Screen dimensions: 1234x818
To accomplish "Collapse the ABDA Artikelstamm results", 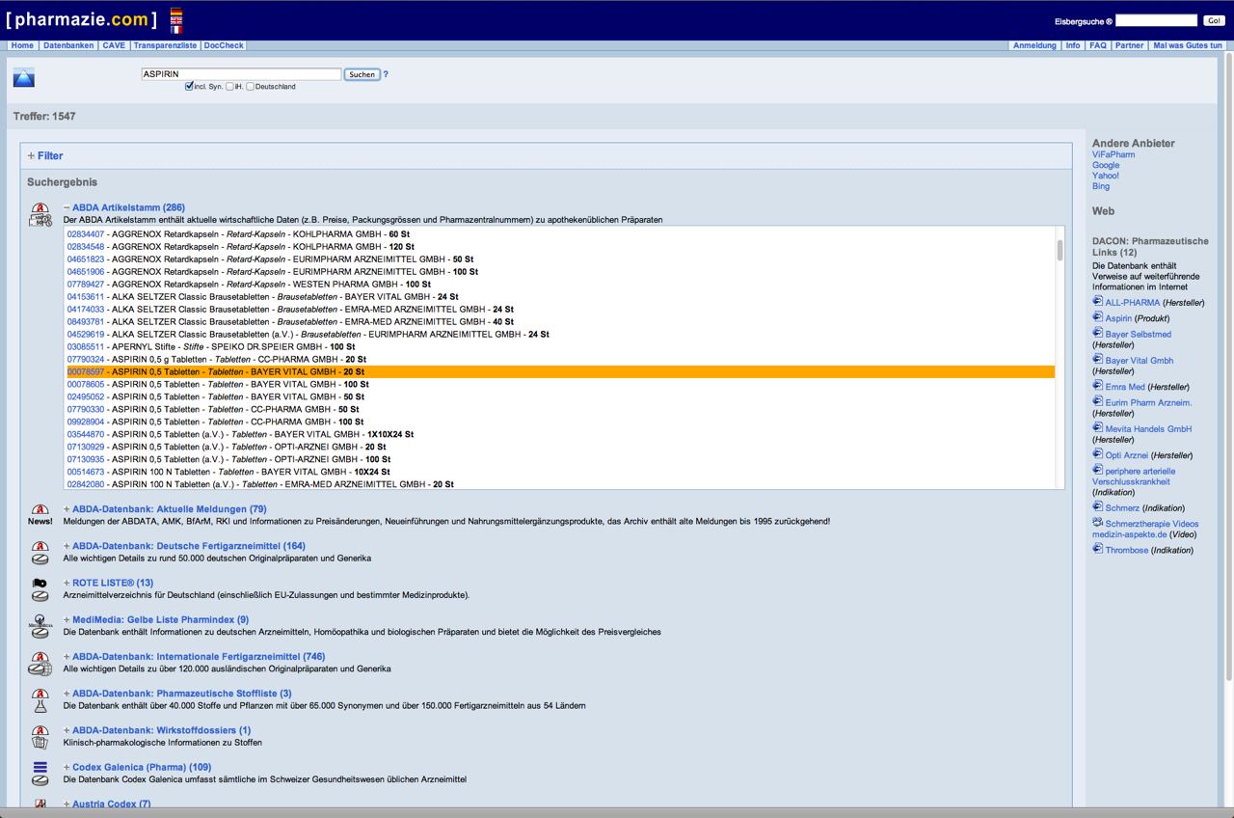I will click(x=67, y=207).
